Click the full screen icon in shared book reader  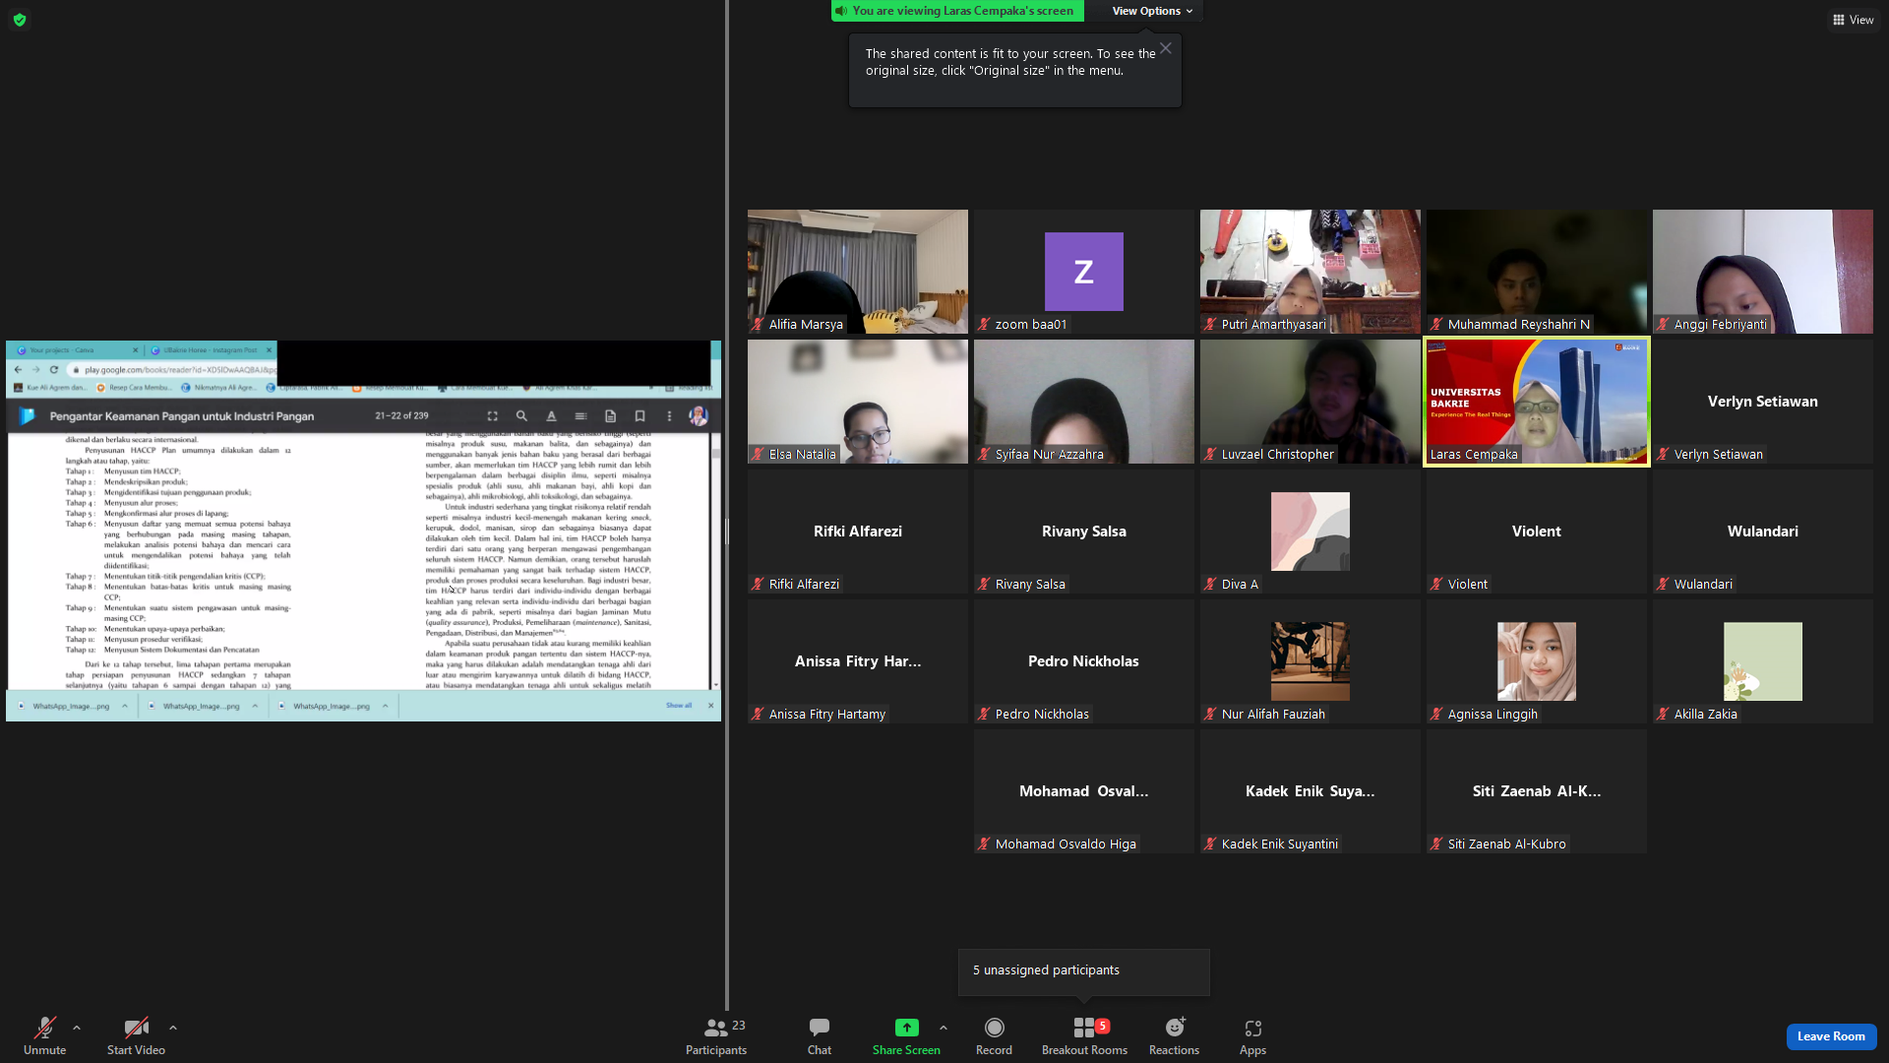tap(493, 416)
